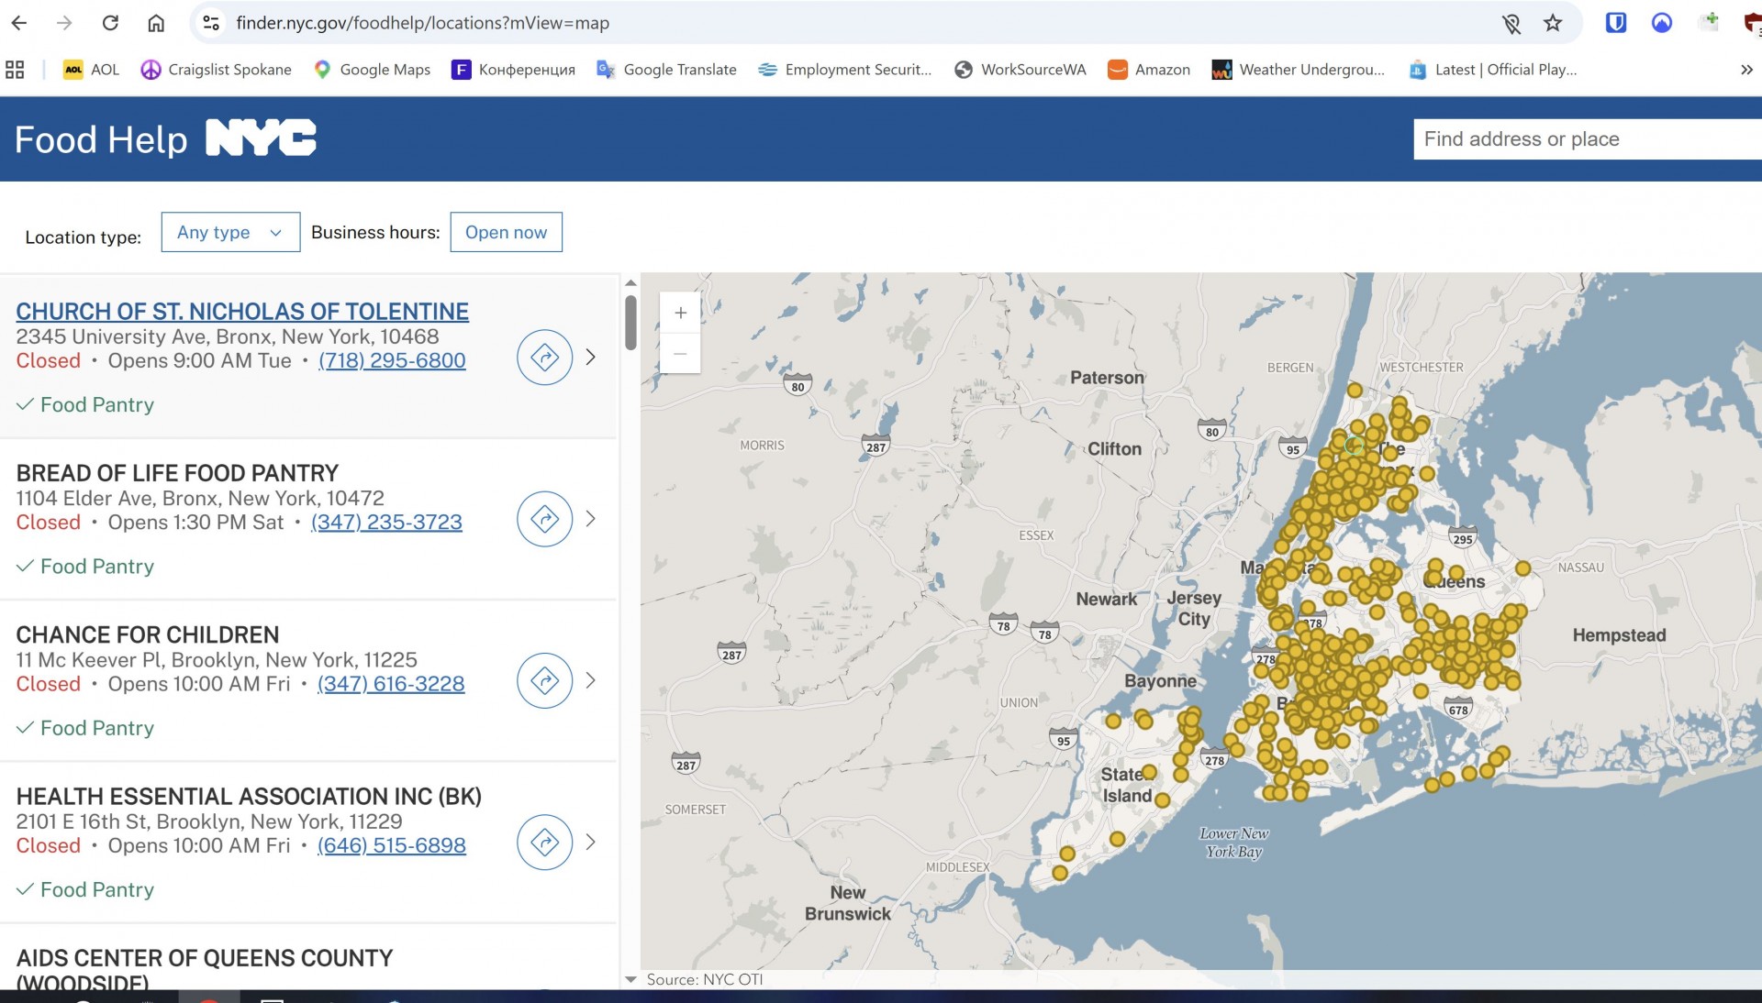Open the Latest Official Play bookmark

(1493, 70)
